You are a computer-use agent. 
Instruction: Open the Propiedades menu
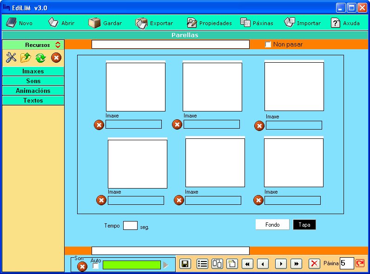(x=209, y=23)
